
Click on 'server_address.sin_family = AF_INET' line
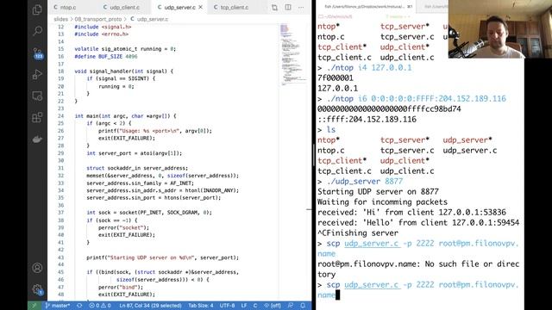click(x=140, y=183)
